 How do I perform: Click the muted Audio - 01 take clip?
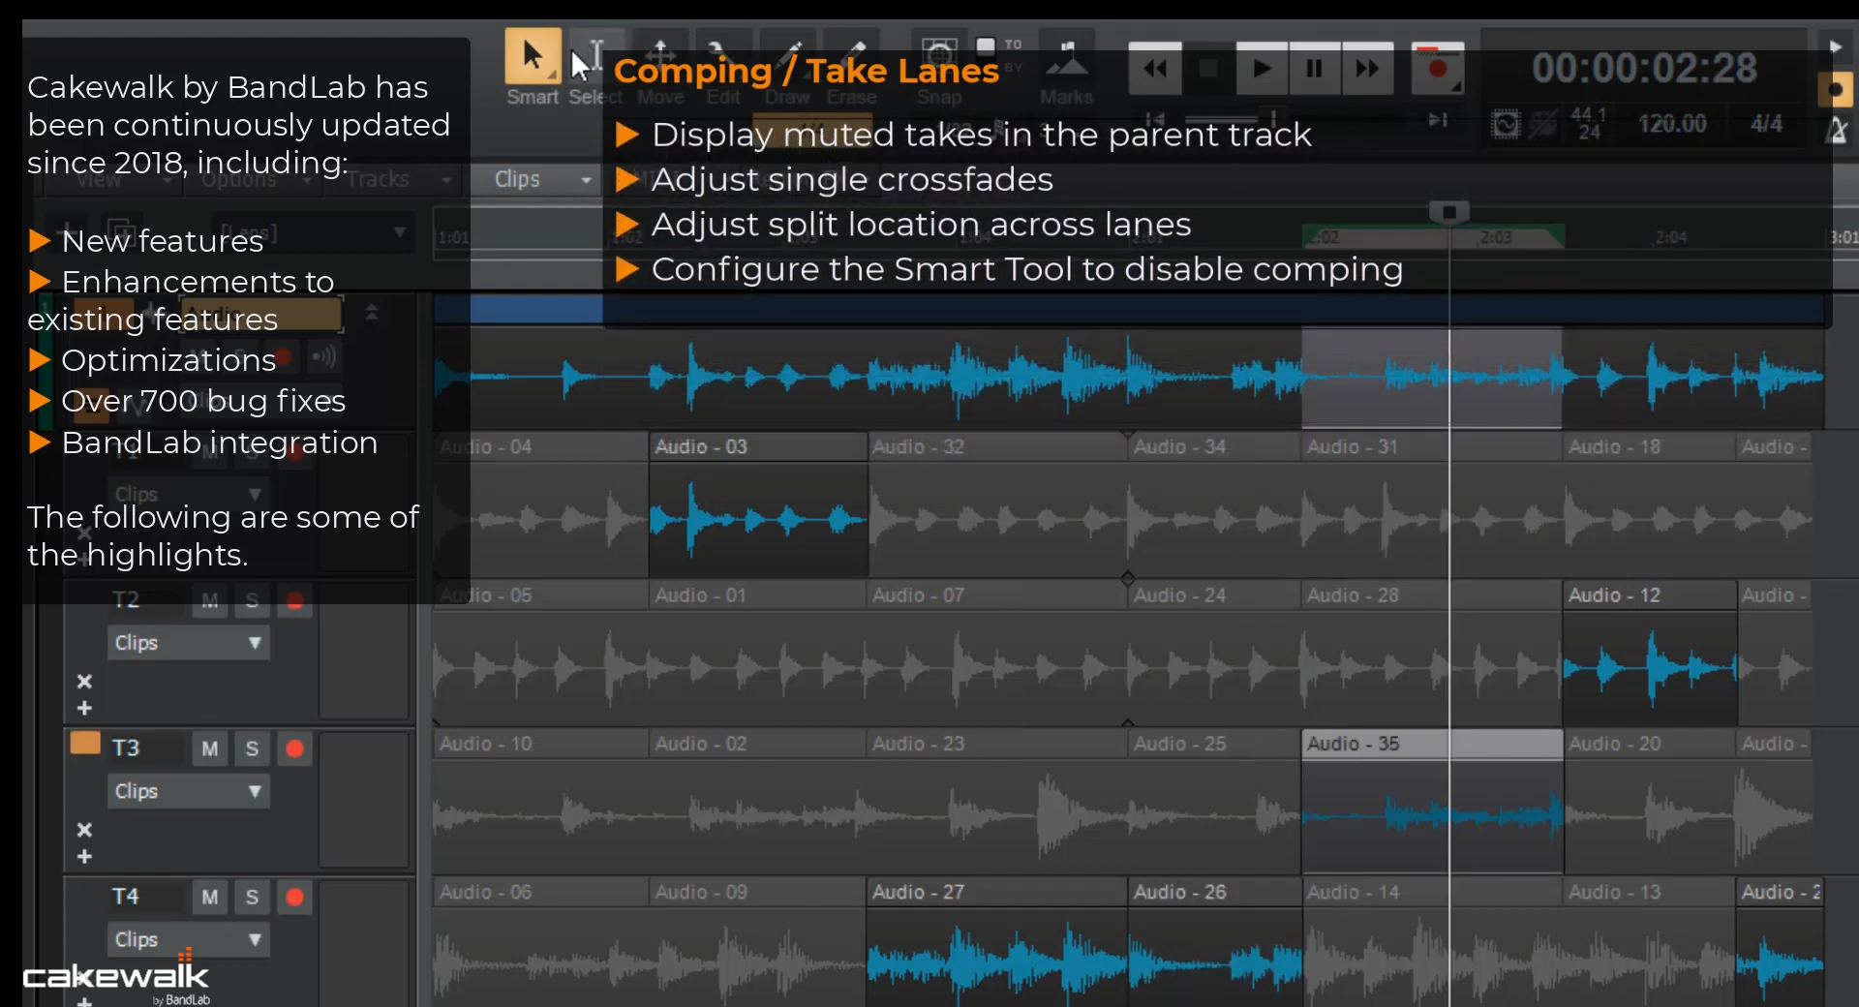coord(758,654)
